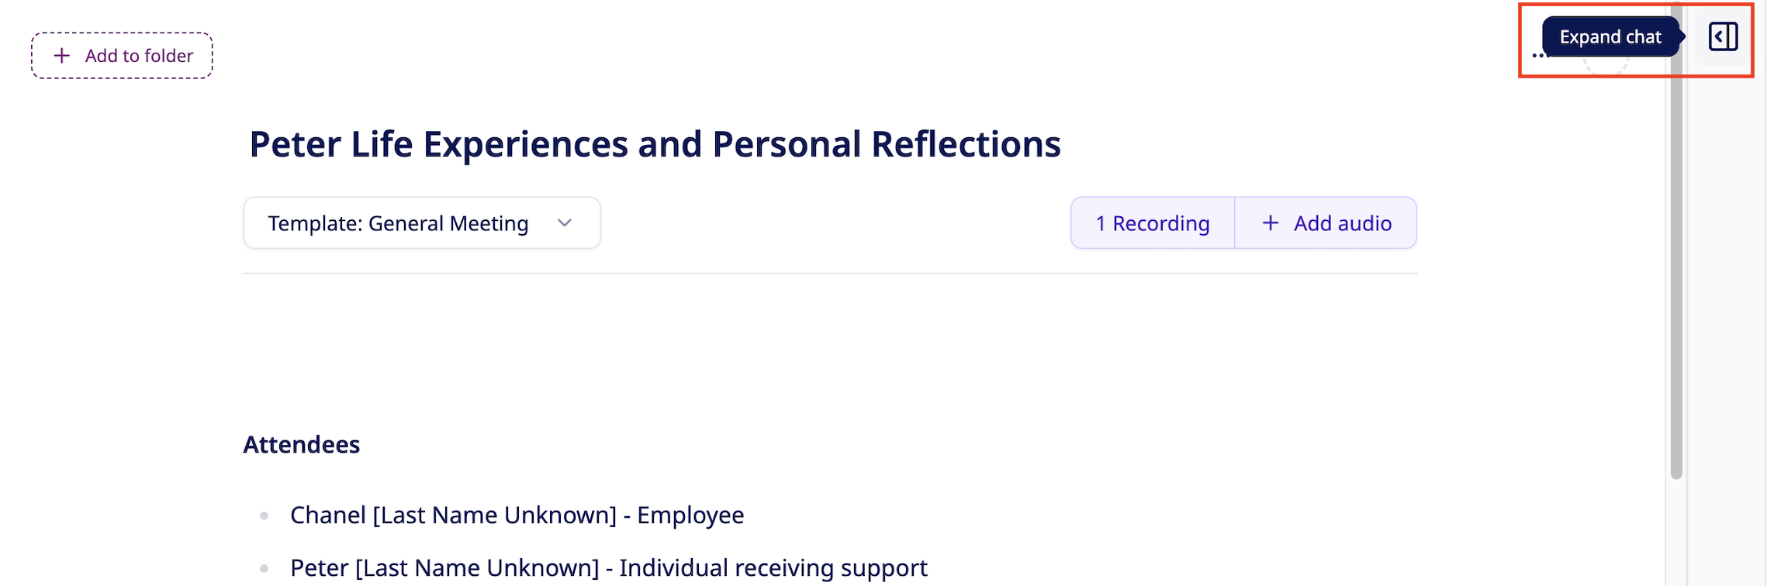Click the bullet point before Peter
This screenshot has width=1767, height=586.
click(265, 568)
